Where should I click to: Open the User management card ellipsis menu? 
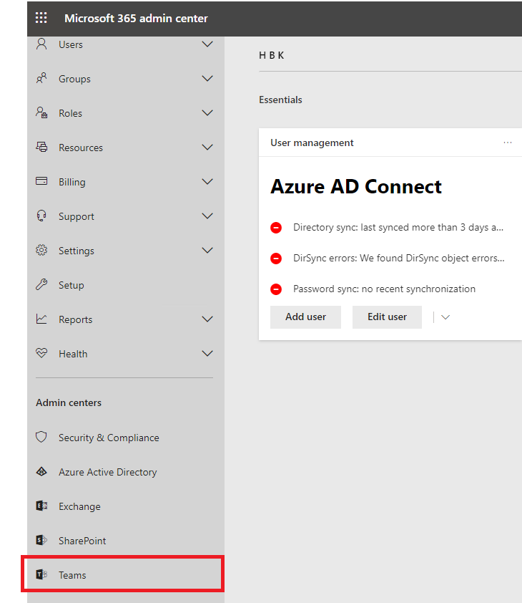[508, 143]
